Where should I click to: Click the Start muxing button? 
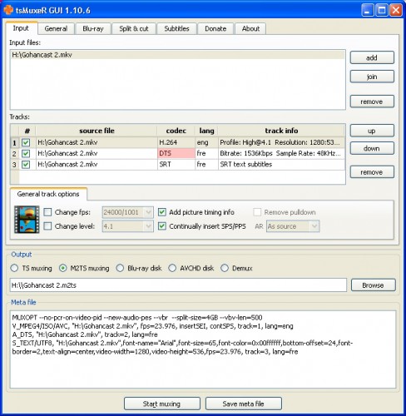[162, 404]
